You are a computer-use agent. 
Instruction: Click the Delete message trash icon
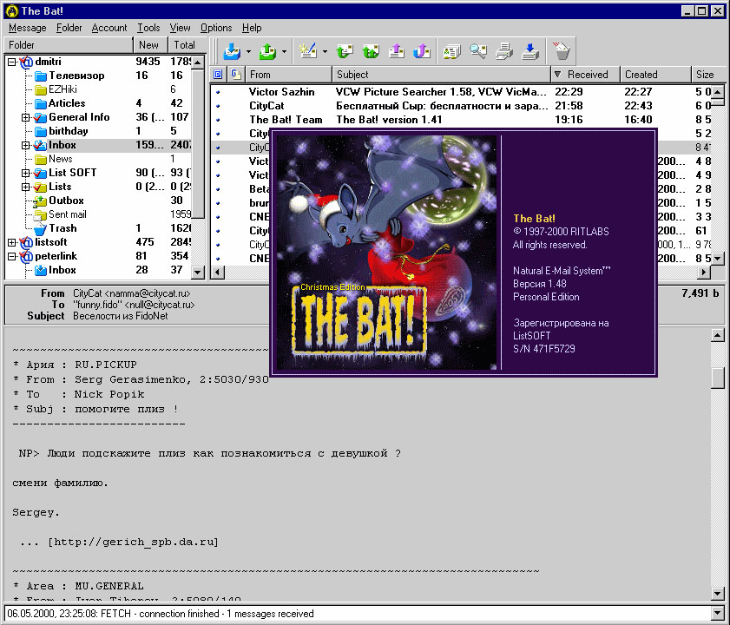(x=562, y=51)
